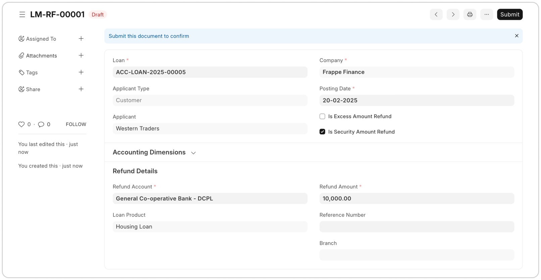Open the three-dot more options menu
The height and width of the screenshot is (280, 541).
click(486, 14)
